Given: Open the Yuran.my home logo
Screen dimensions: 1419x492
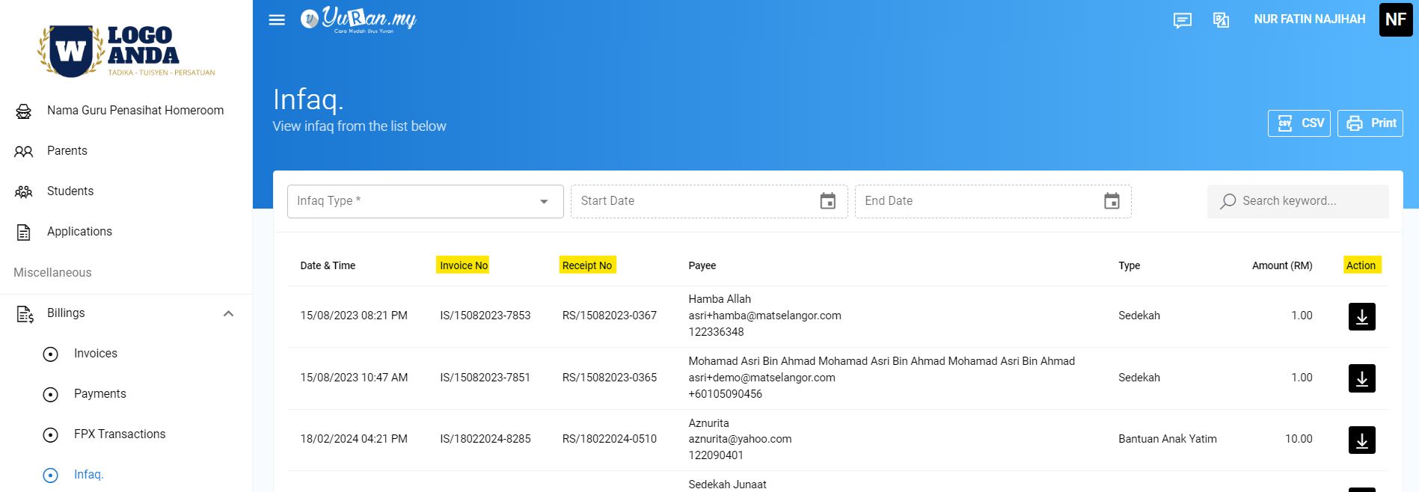Looking at the screenshot, I should 358,19.
